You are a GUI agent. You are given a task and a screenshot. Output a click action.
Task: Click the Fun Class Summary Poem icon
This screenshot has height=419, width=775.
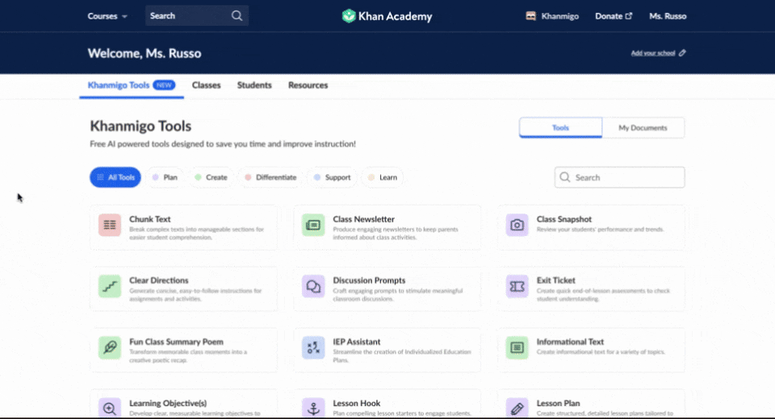click(110, 348)
